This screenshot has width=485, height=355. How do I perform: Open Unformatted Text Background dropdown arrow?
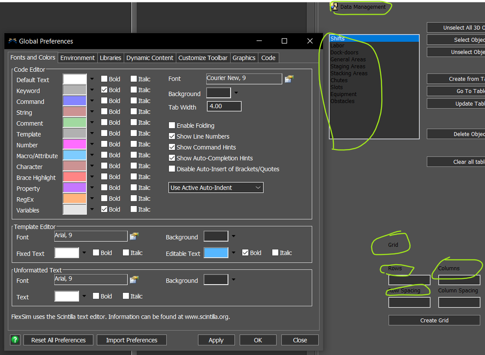tap(234, 279)
